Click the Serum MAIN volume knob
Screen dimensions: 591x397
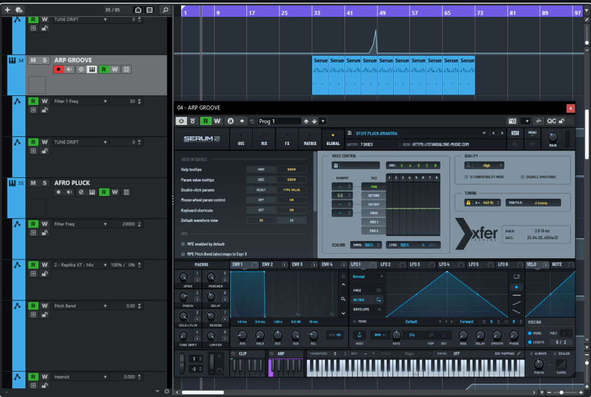[x=553, y=137]
